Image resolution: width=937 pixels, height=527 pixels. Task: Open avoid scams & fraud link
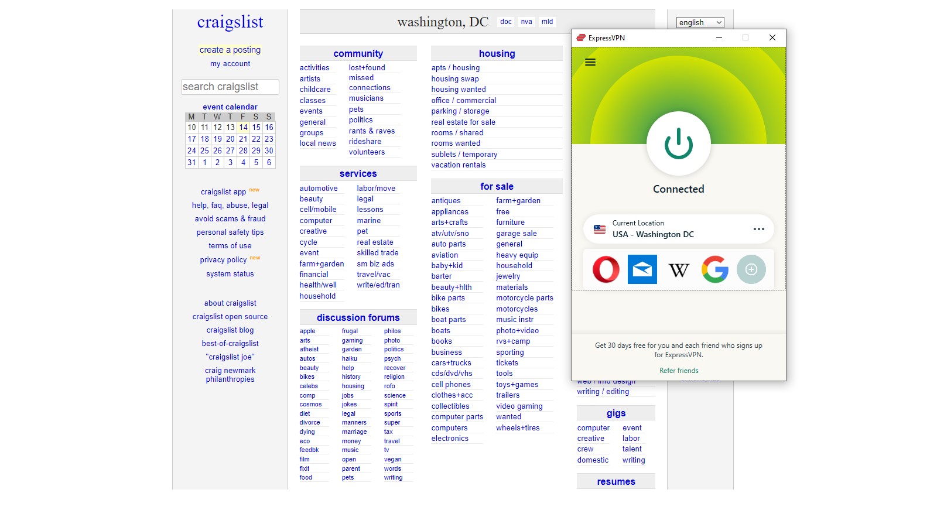point(230,219)
